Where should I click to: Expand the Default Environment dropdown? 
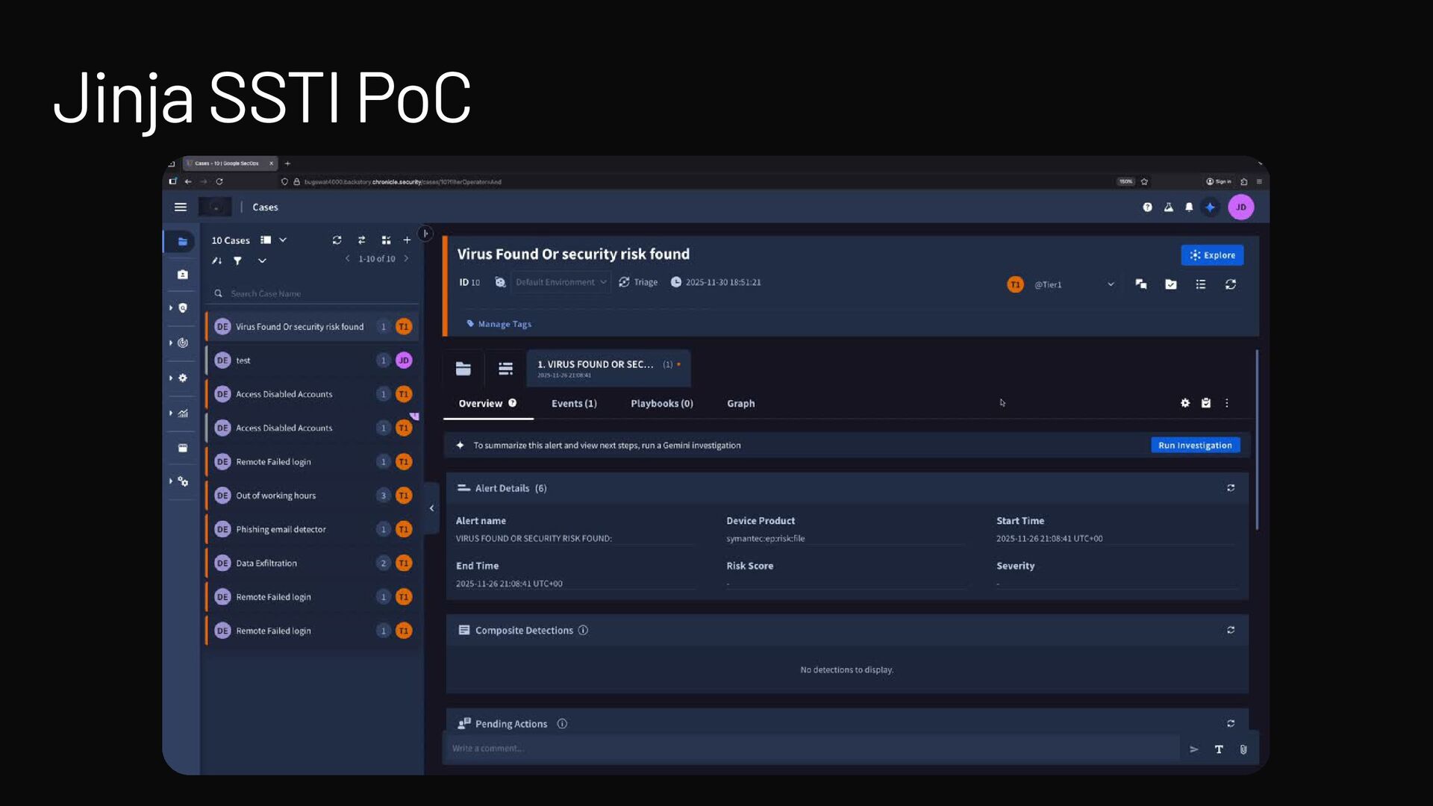[x=561, y=282]
